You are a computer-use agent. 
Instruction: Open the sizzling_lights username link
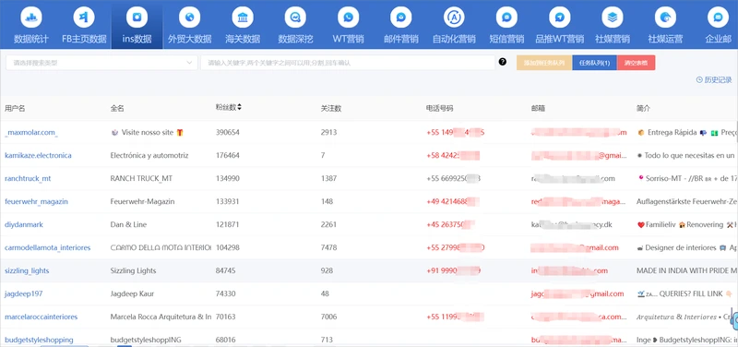[27, 270]
